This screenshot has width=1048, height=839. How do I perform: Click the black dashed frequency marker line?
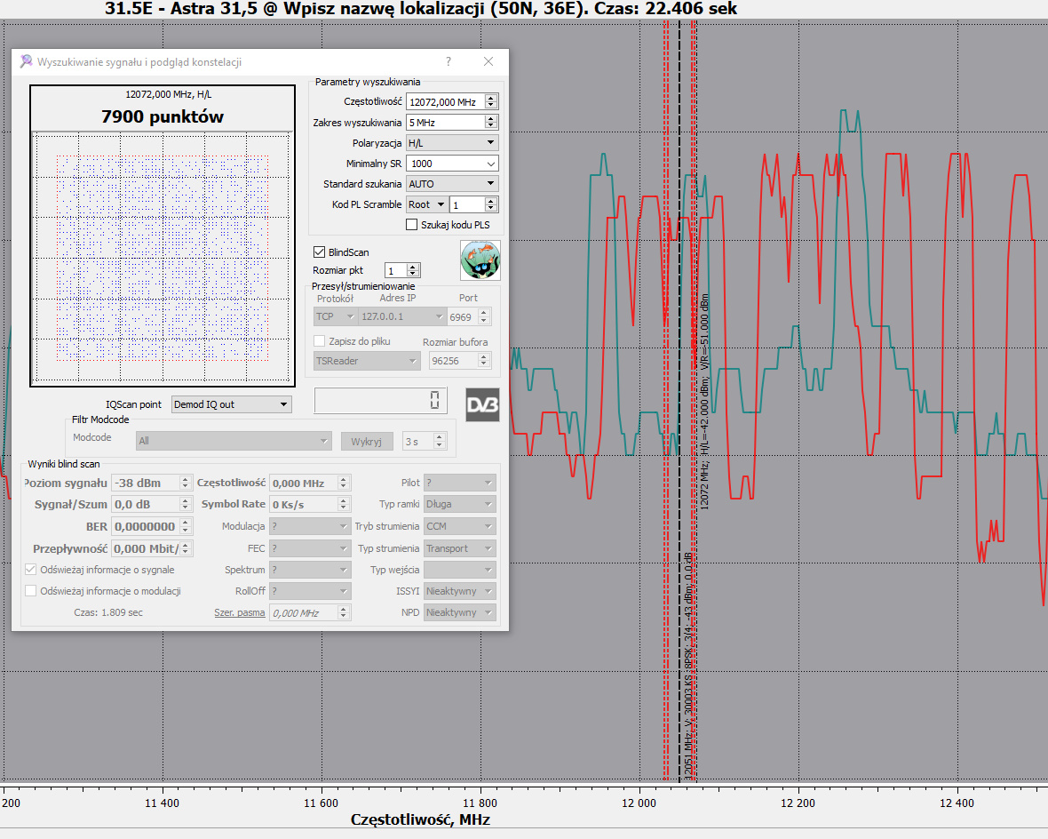point(679,402)
